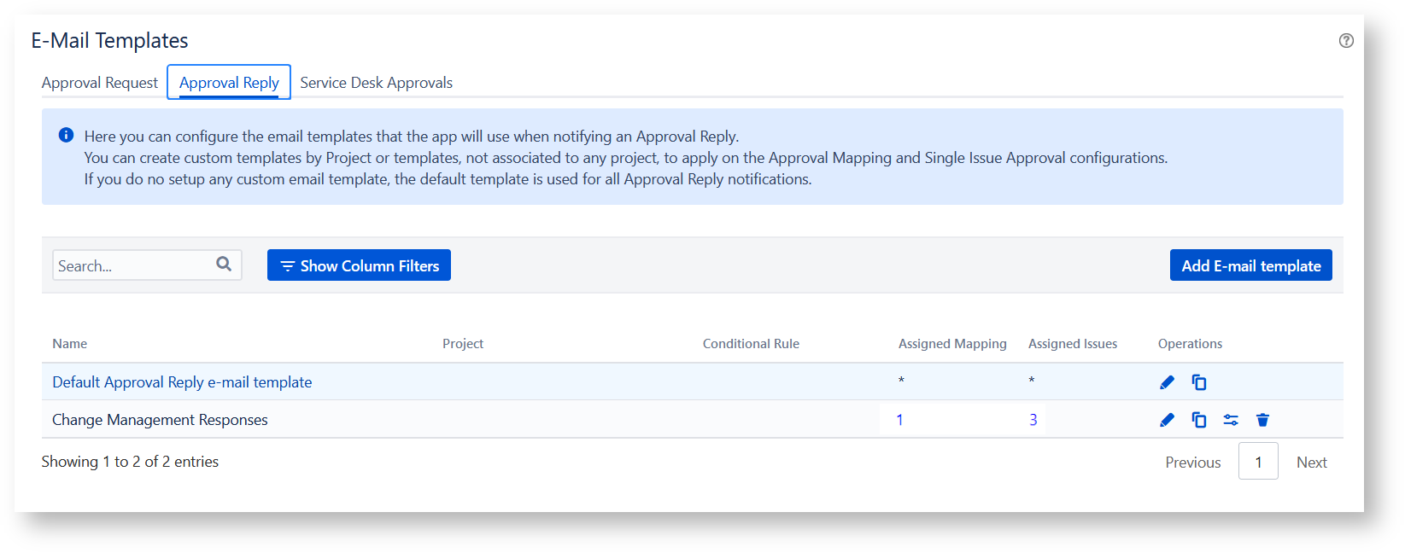This screenshot has height=553, width=1405.
Task: Edit the Default Approval Reply template
Action: [1167, 382]
